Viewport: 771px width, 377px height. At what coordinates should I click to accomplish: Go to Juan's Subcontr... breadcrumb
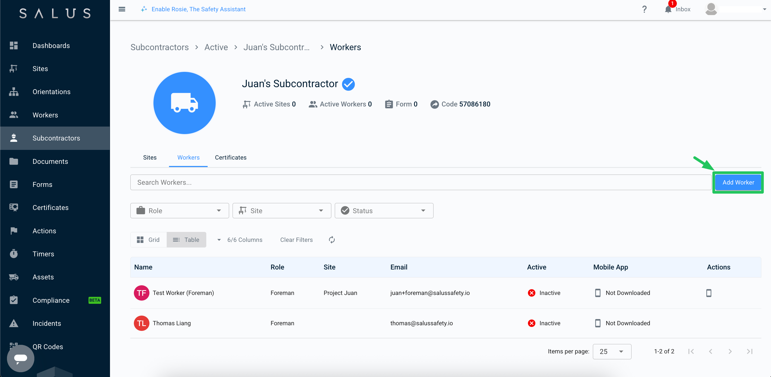tap(277, 47)
